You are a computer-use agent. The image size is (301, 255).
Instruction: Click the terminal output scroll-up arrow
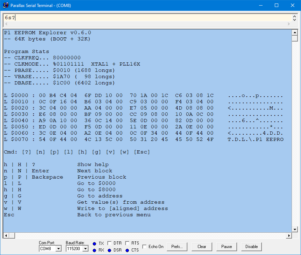tap(295, 32)
